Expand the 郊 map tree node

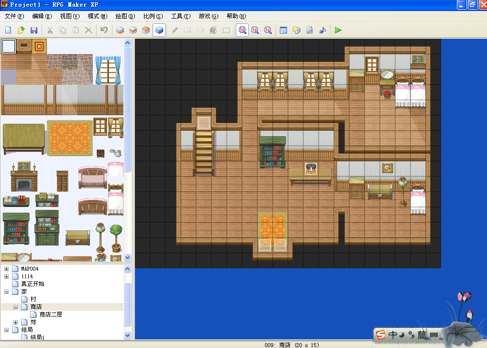15,322
